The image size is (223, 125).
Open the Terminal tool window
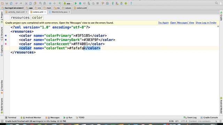(x=11, y=117)
